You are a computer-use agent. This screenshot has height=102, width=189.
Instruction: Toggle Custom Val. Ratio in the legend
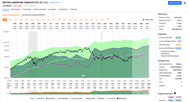[76, 98]
